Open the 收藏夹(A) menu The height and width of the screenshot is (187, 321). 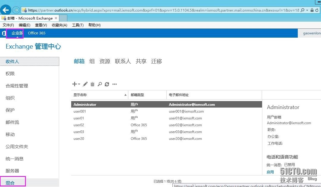coord(60,25)
